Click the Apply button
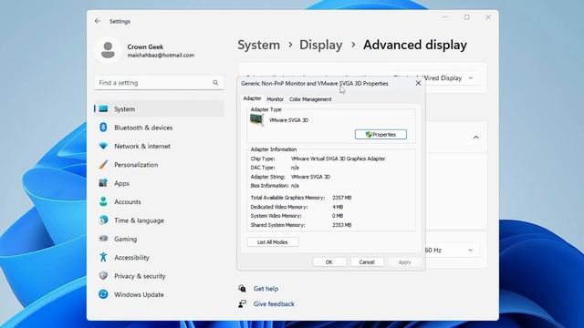The width and height of the screenshot is (584, 328). [x=405, y=262]
